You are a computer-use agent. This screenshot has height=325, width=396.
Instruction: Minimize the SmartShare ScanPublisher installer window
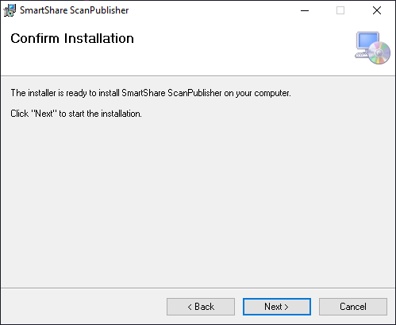click(x=305, y=10)
